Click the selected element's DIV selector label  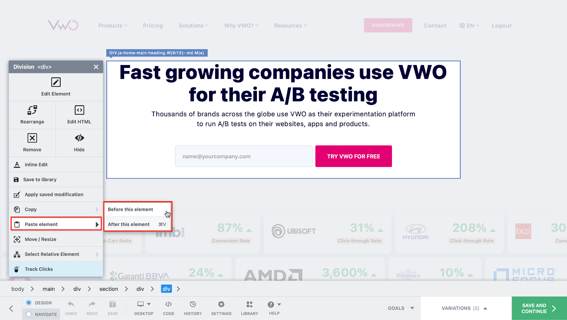[x=157, y=53]
